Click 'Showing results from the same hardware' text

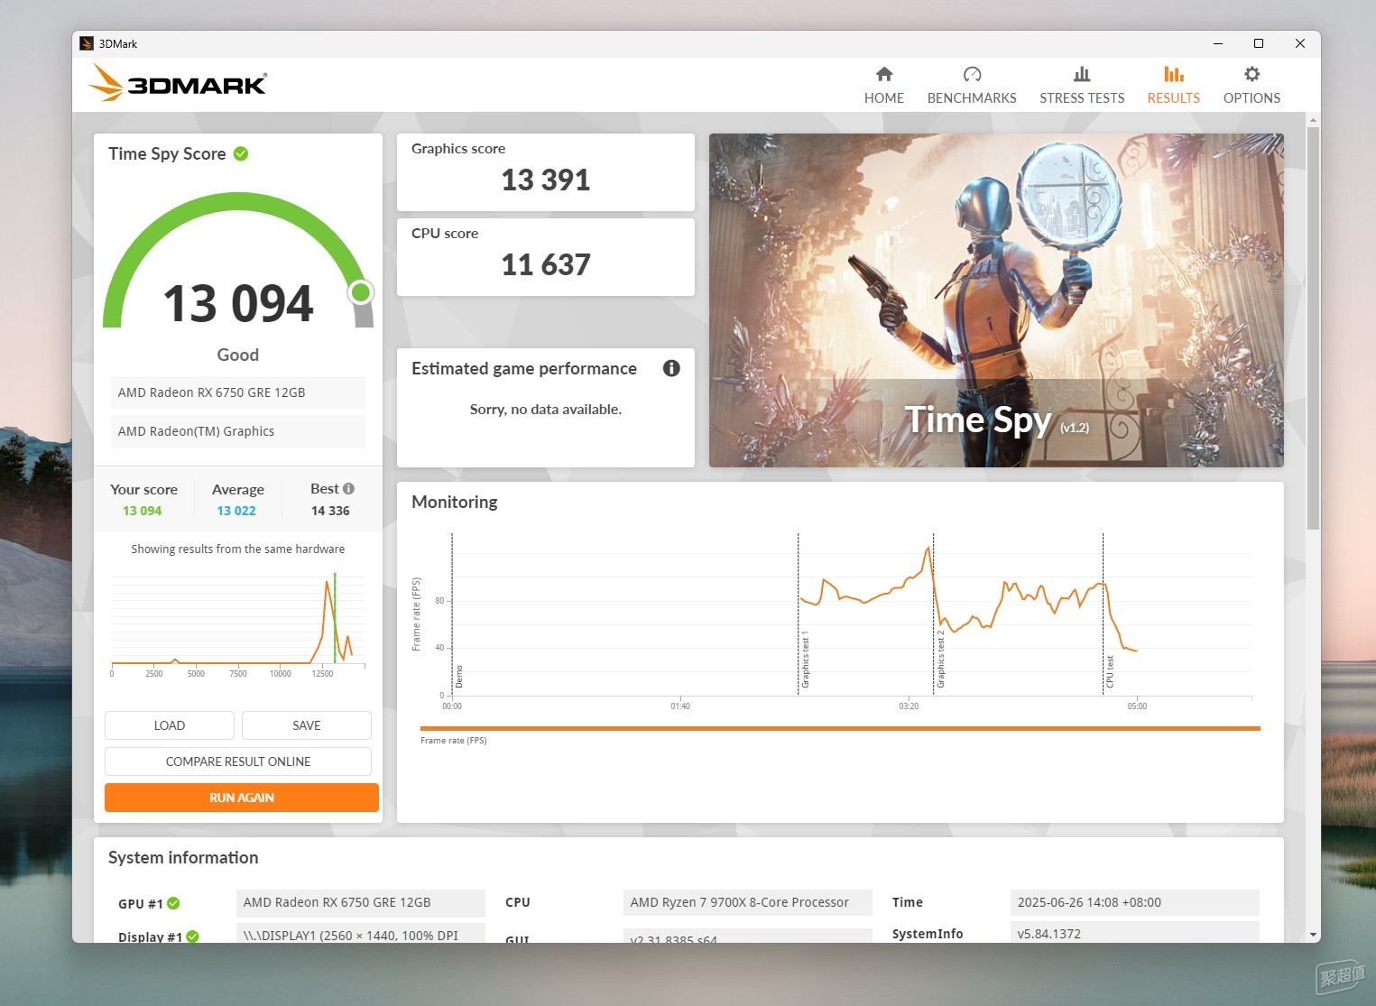click(x=238, y=549)
